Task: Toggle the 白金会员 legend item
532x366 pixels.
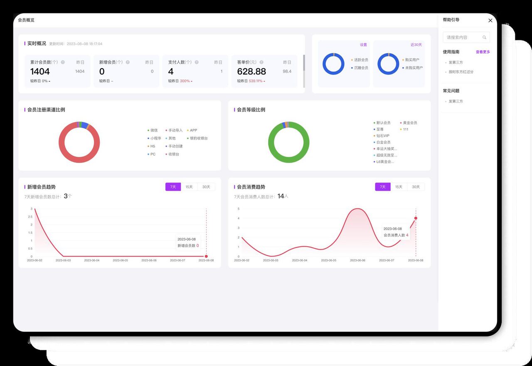Action: pyautogui.click(x=382, y=142)
